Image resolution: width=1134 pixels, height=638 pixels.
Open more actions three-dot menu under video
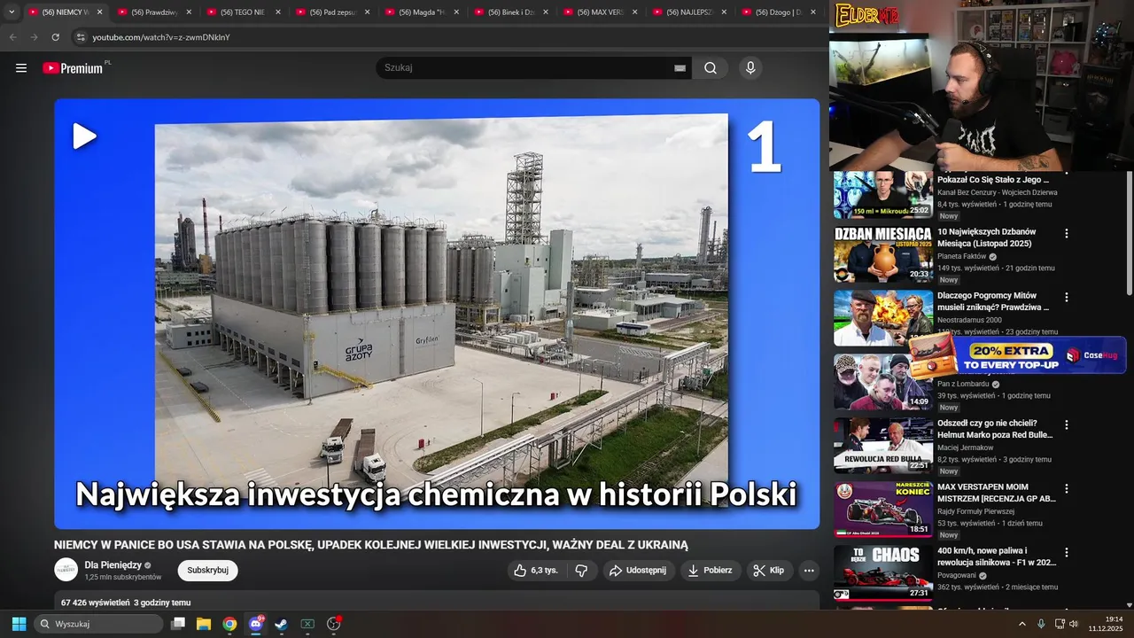pyautogui.click(x=809, y=571)
